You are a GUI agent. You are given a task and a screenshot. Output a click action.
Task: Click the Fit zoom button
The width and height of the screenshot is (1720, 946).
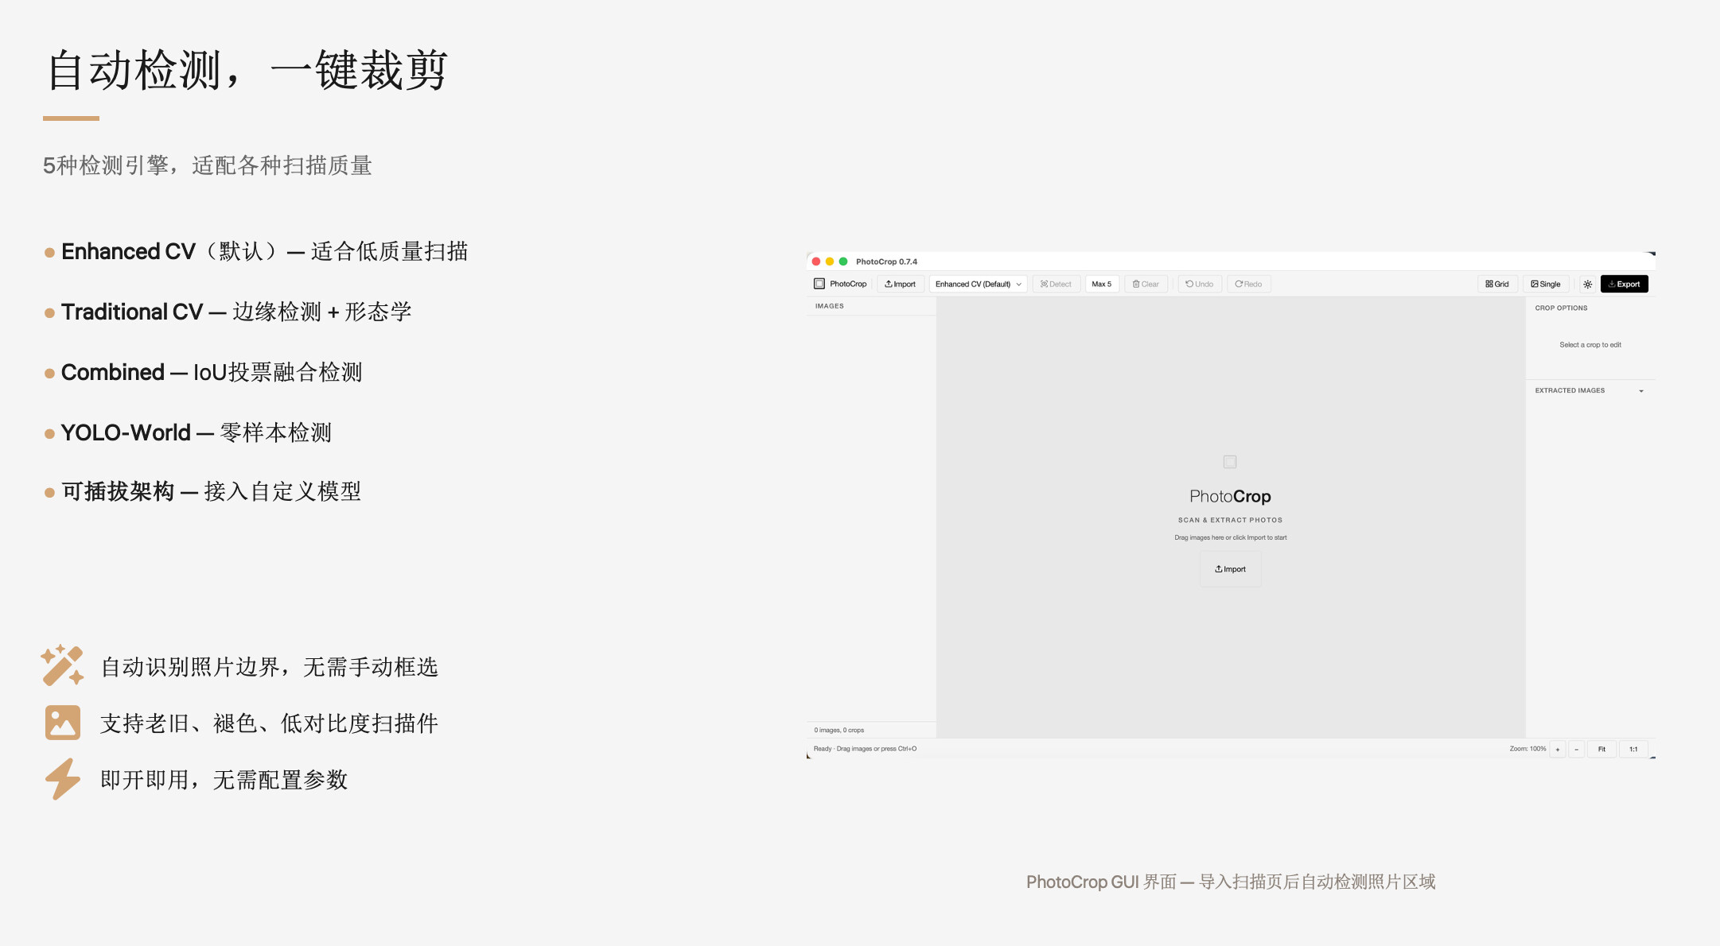point(1601,749)
